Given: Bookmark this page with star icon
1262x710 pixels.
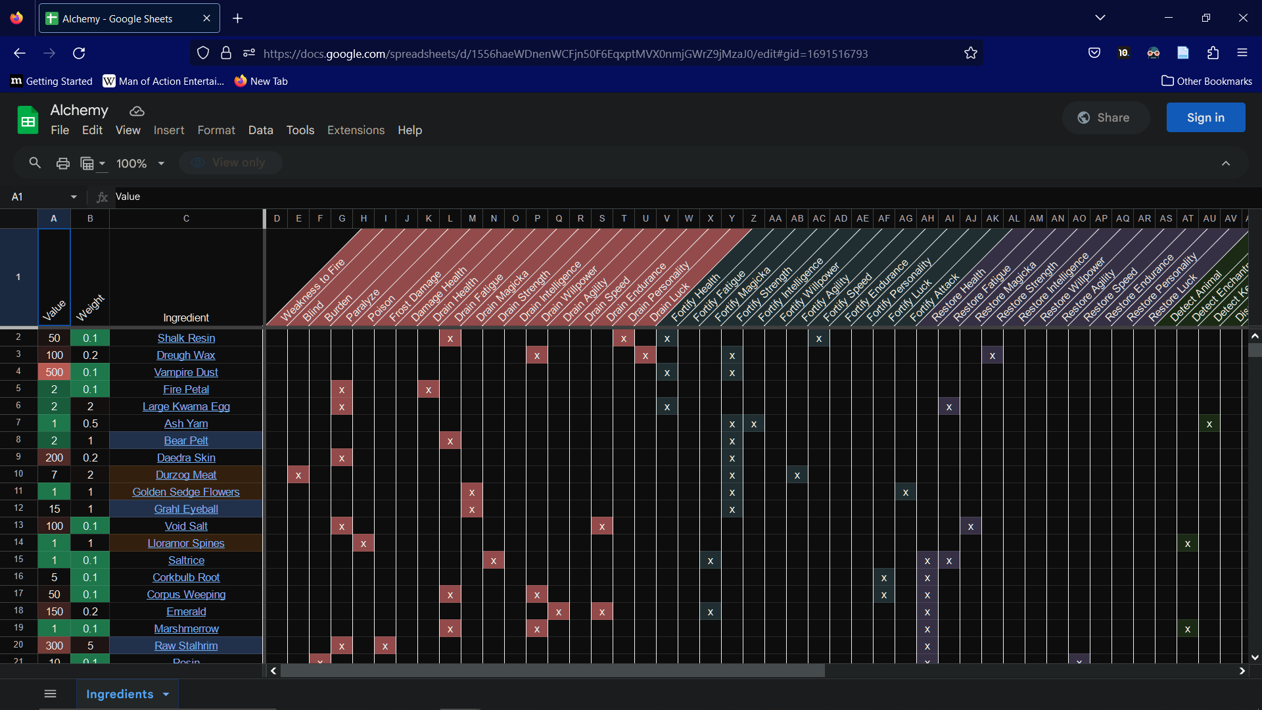Looking at the screenshot, I should click(970, 53).
